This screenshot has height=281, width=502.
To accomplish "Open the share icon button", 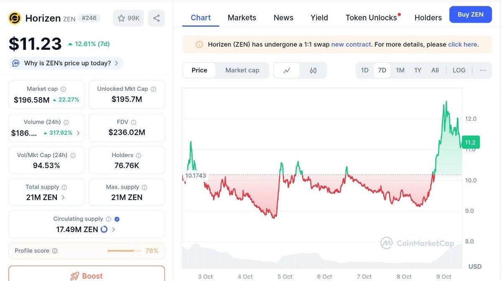I will click(x=156, y=18).
